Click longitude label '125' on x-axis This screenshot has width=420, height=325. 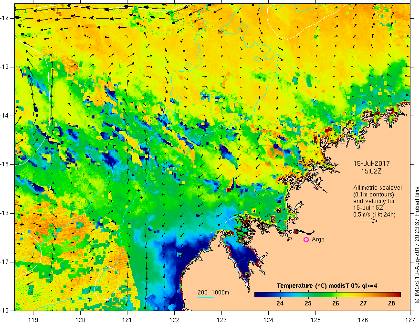coord(316,320)
